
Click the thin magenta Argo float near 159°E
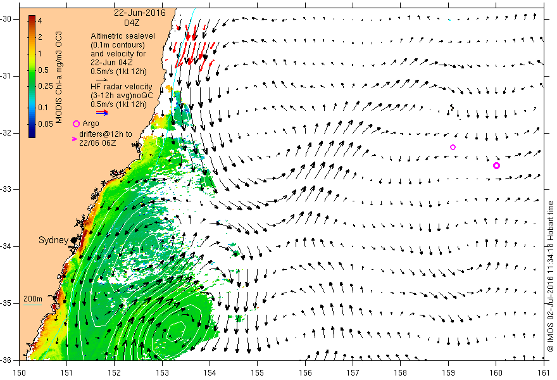[x=453, y=147]
